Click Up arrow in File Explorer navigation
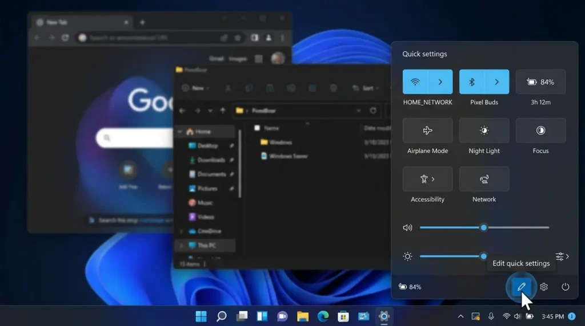 coord(223,111)
